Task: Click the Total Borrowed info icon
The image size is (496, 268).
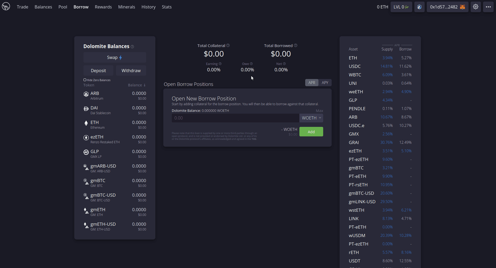Action: [x=296, y=45]
